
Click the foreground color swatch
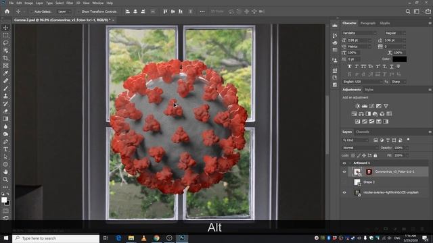pyautogui.click(x=4, y=200)
